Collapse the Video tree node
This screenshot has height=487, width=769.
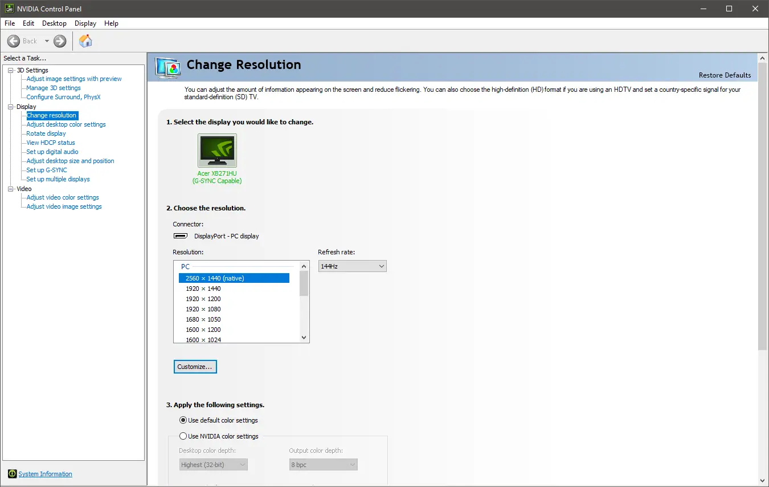click(x=11, y=189)
